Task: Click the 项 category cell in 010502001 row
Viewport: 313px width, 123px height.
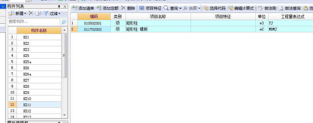Action: (118, 23)
